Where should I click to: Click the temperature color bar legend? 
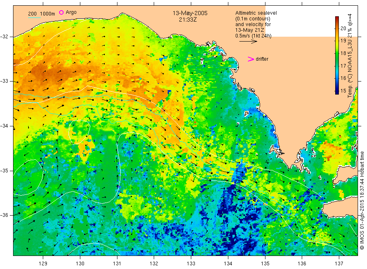337,55
